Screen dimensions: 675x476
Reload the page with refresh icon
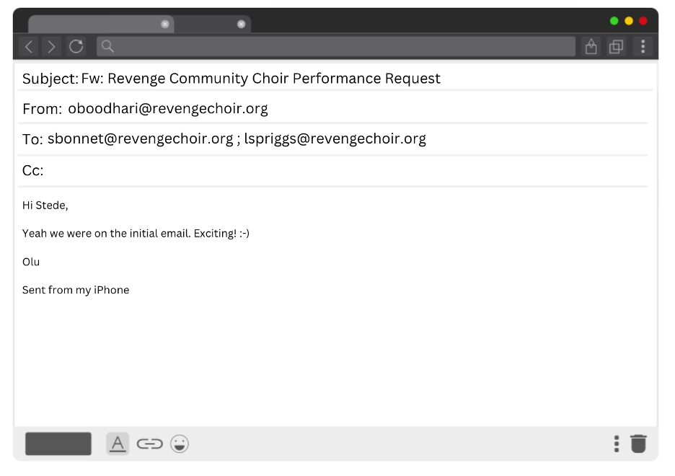point(76,47)
